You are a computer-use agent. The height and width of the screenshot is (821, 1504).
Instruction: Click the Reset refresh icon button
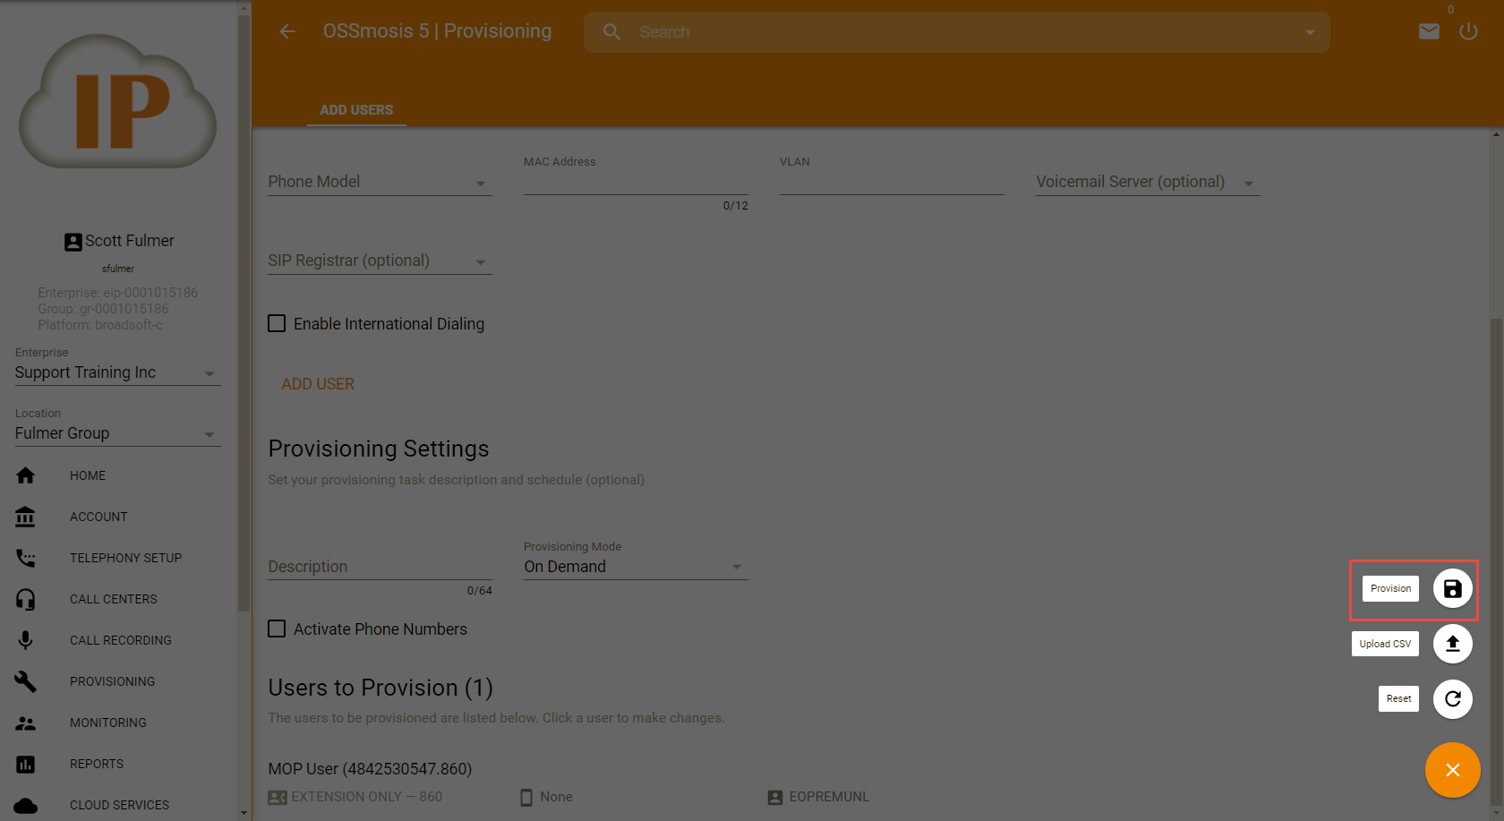click(1452, 699)
